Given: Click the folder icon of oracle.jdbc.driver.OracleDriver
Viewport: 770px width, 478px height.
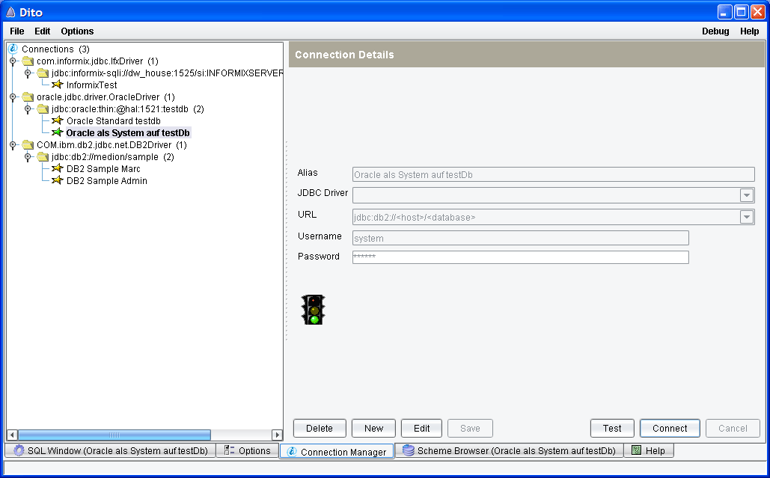Looking at the screenshot, I should [x=28, y=96].
